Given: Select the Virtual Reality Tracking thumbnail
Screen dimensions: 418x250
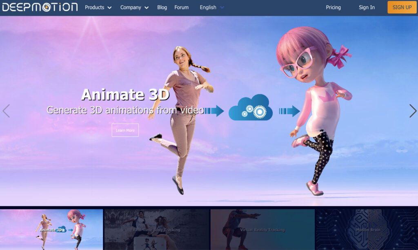Looking at the screenshot, I should coord(262,230).
